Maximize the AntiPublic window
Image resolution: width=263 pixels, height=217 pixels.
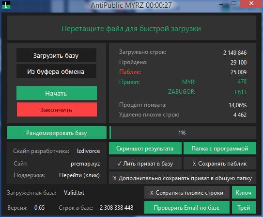[234, 3]
